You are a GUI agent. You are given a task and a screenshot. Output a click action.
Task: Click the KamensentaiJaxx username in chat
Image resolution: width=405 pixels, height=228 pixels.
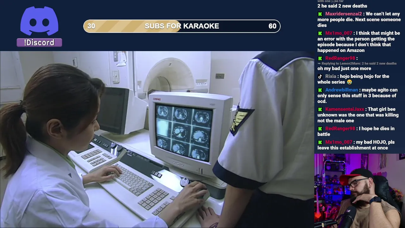345,109
